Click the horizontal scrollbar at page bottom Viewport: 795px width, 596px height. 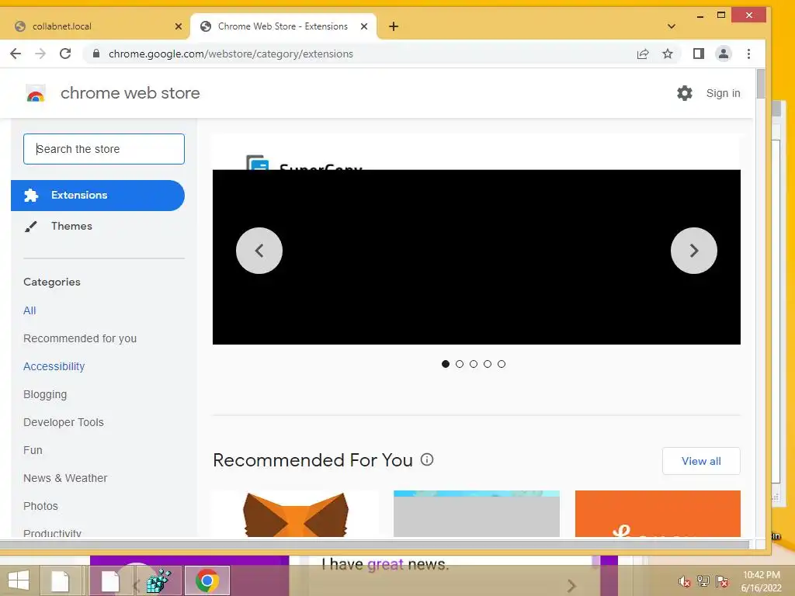[374, 545]
